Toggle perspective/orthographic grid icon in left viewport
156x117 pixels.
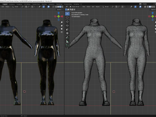coord(62,32)
